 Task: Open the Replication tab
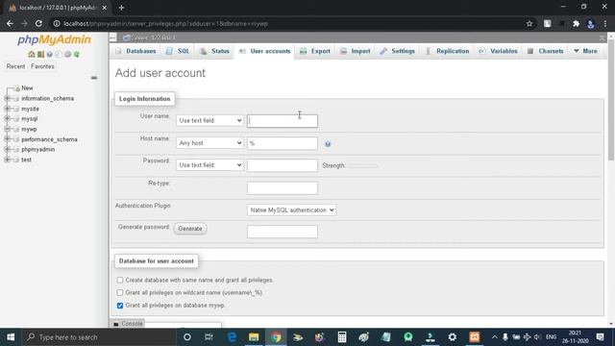click(447, 51)
